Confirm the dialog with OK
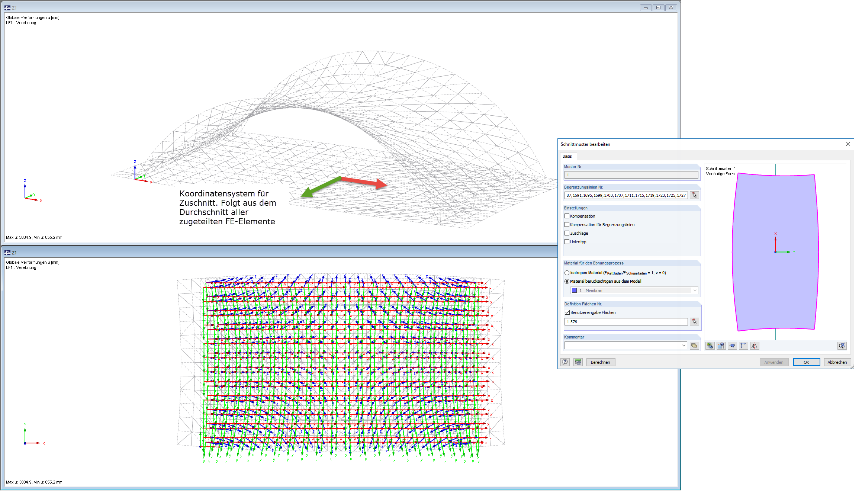 coord(806,362)
